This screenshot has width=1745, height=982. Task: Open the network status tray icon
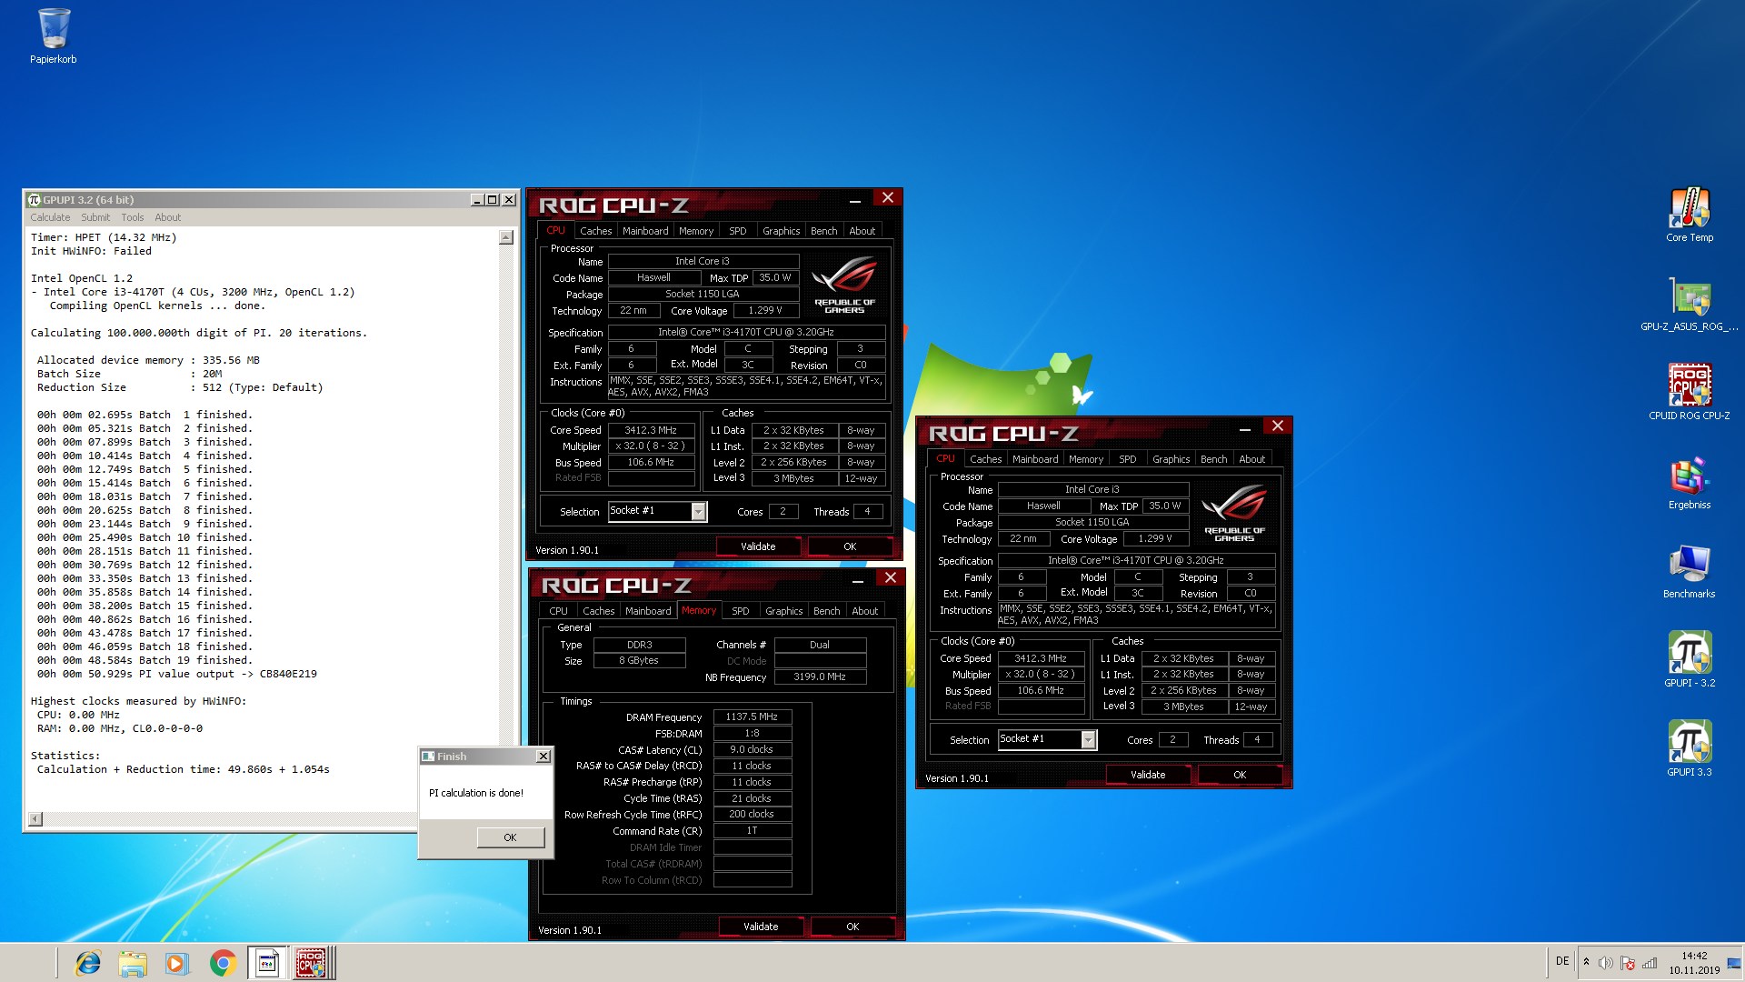pos(1650,963)
